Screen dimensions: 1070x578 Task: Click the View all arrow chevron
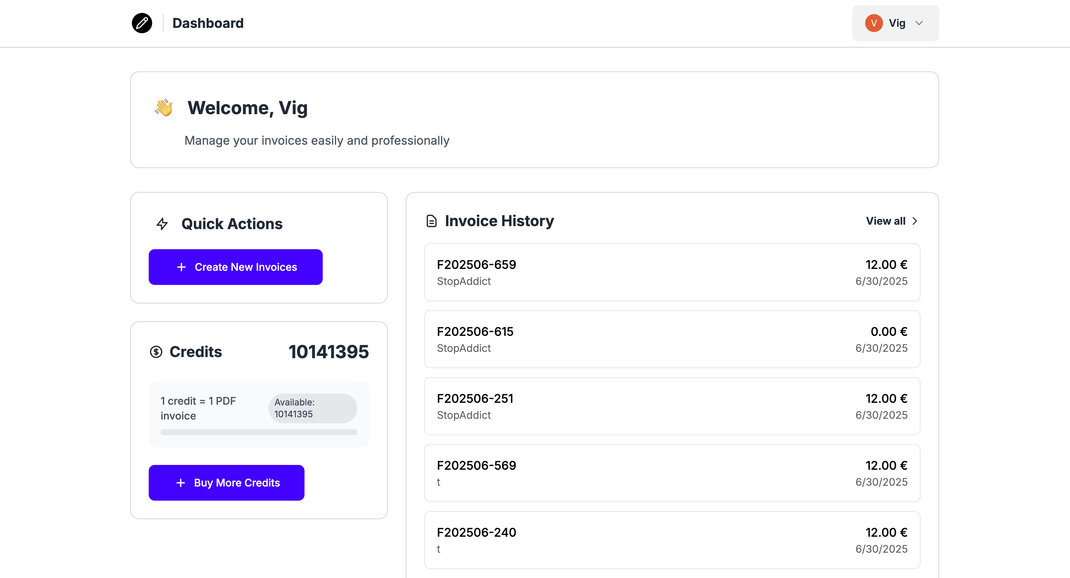pos(915,221)
